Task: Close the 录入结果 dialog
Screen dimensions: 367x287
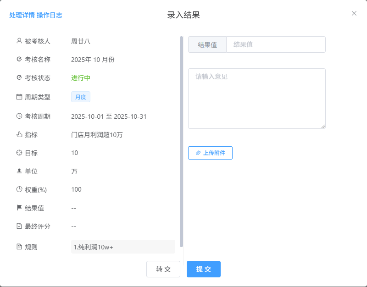Action: click(x=354, y=13)
